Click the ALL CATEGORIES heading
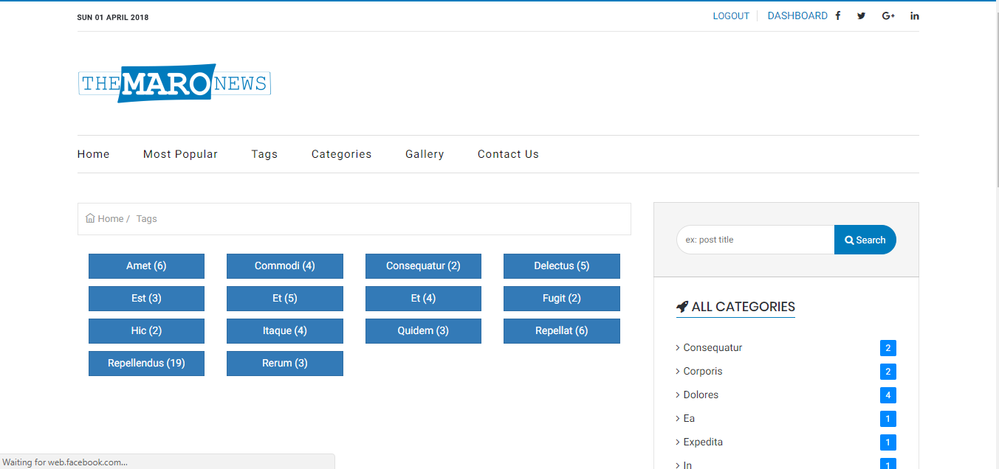The width and height of the screenshot is (999, 469). 744,307
